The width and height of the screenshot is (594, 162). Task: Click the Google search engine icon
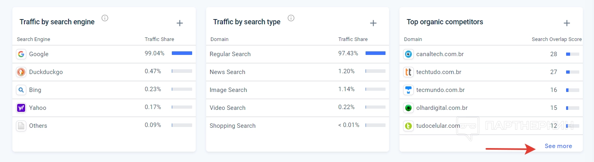tap(21, 54)
